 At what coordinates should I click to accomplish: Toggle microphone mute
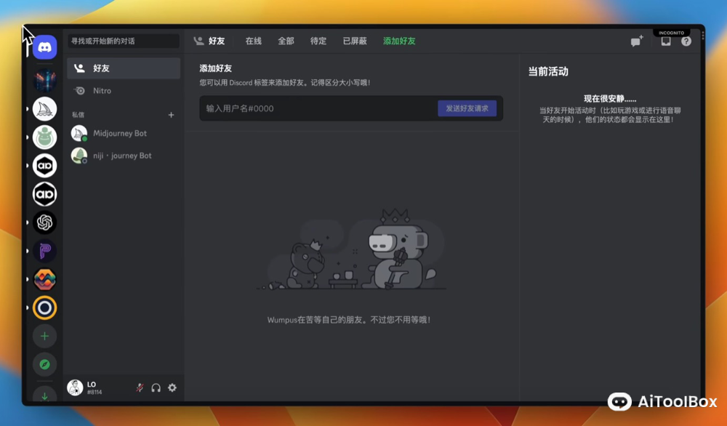click(x=140, y=387)
